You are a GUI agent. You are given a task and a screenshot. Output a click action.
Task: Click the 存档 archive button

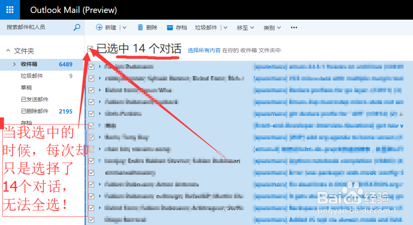[x=177, y=27]
